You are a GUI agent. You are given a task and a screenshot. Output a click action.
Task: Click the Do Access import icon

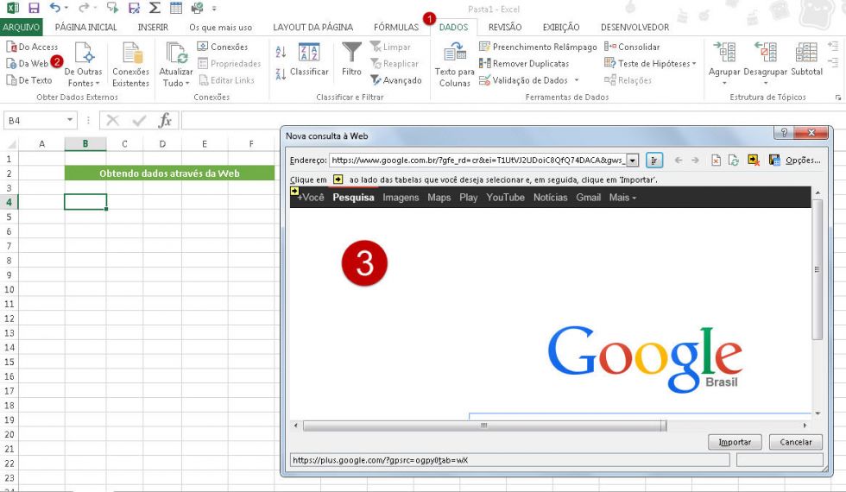[11, 47]
